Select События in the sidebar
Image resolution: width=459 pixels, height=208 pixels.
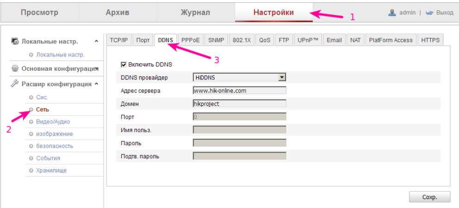[x=48, y=158]
